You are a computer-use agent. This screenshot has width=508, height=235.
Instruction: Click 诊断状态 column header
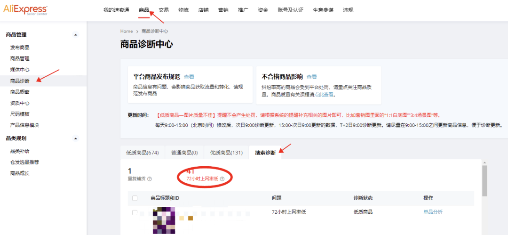coord(363,198)
